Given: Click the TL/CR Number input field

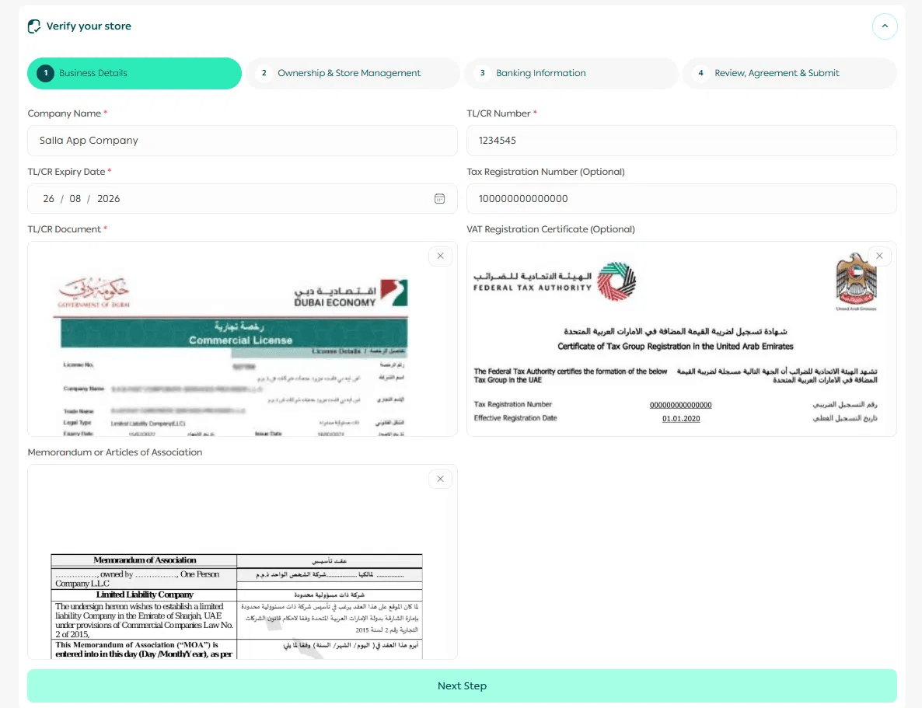Looking at the screenshot, I should (x=682, y=141).
